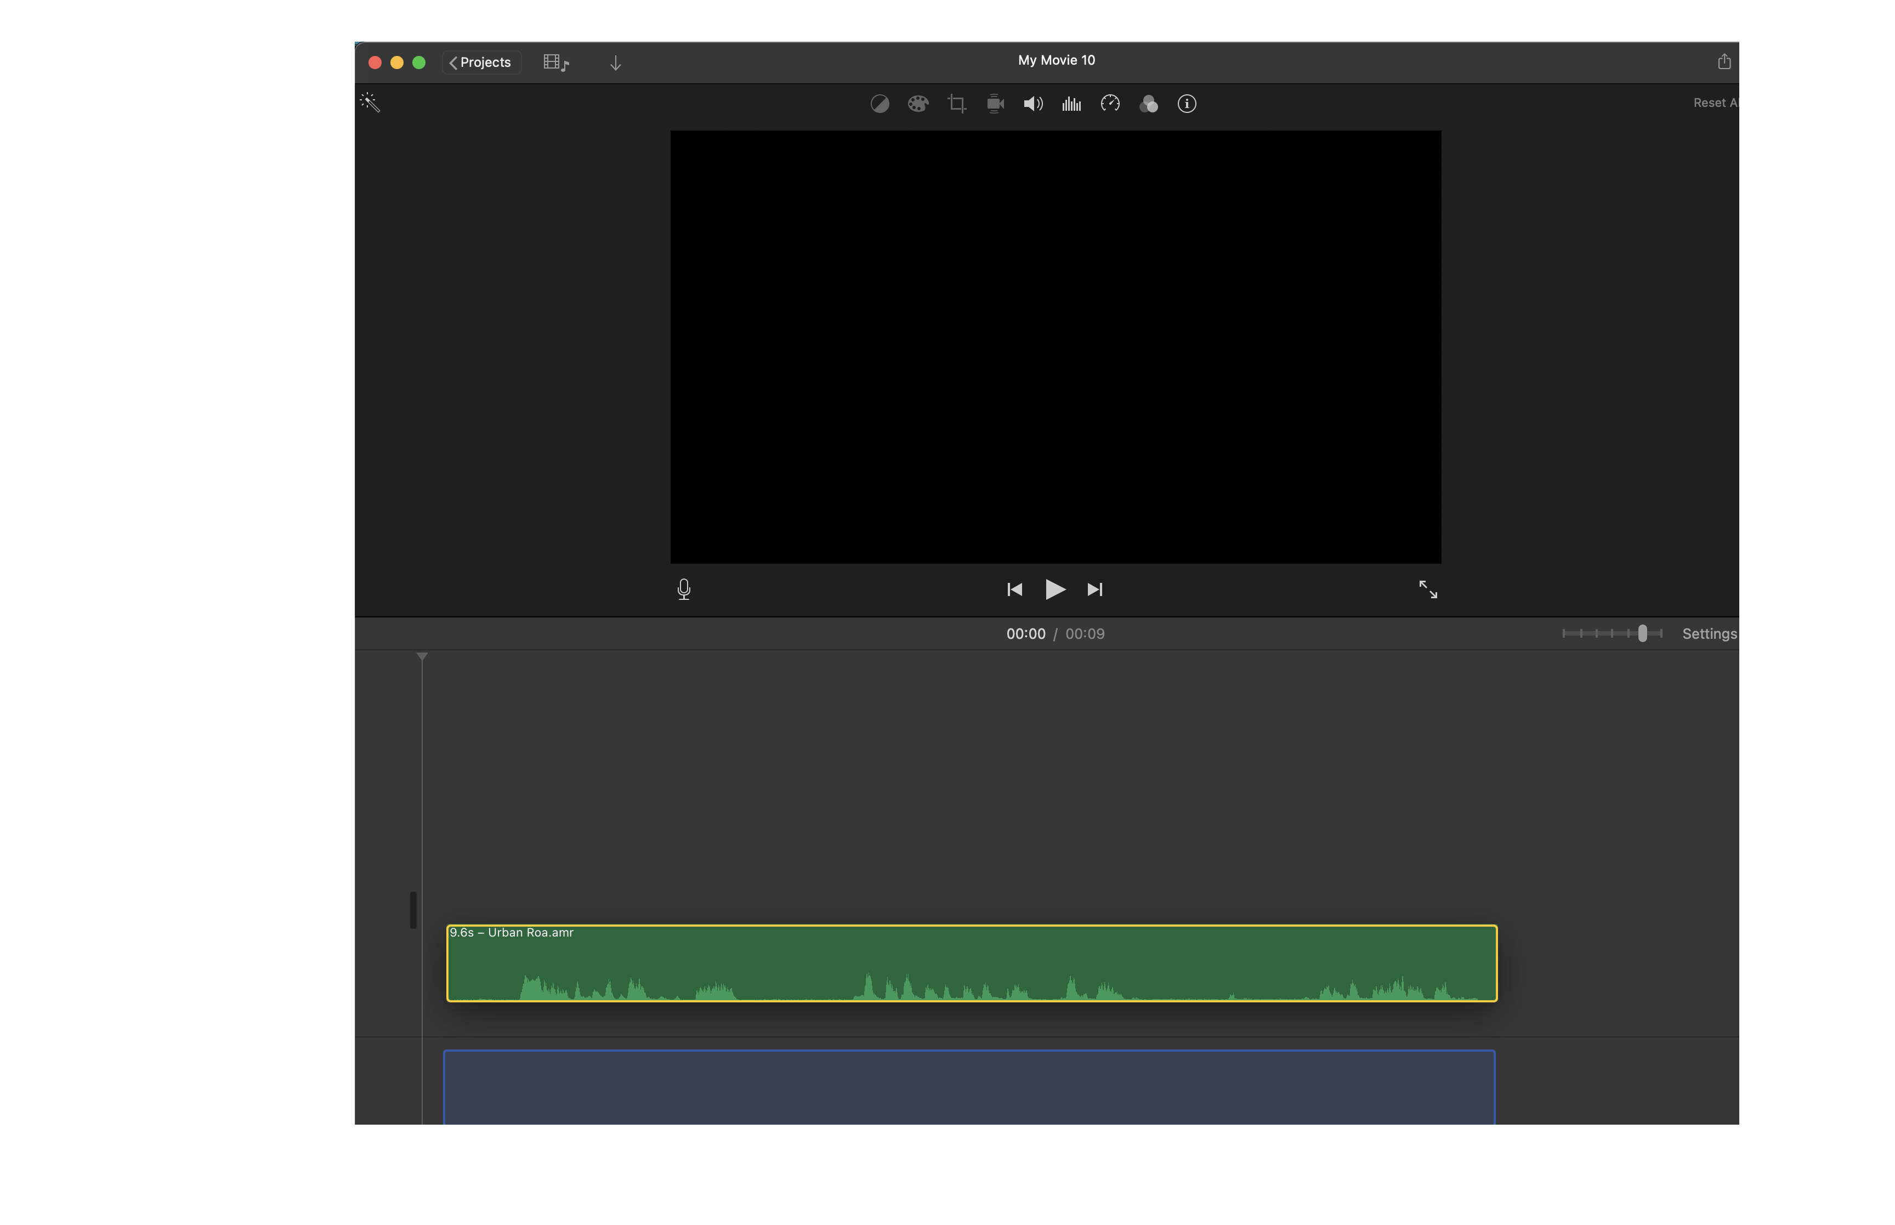Screen dimensions: 1895x1225
Task: Open the Color Balance adjustment tool
Action: coord(880,104)
